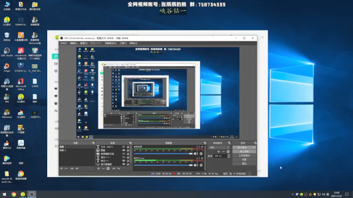Click the 300 ms duration input field

click(220, 156)
